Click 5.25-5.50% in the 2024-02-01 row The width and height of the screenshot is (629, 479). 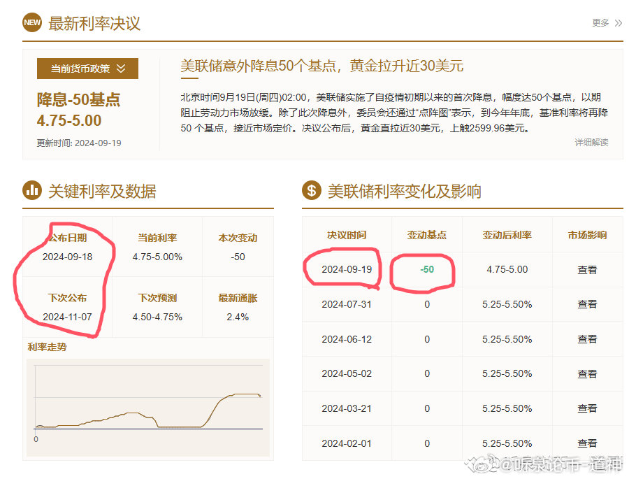507,443
